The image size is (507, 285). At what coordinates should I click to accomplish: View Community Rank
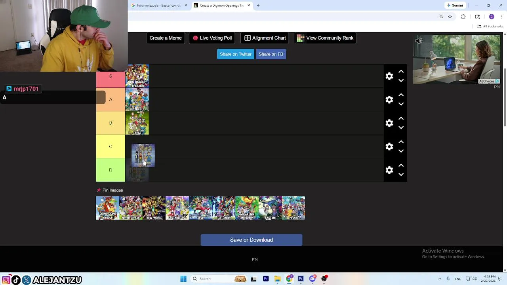[x=325, y=38]
